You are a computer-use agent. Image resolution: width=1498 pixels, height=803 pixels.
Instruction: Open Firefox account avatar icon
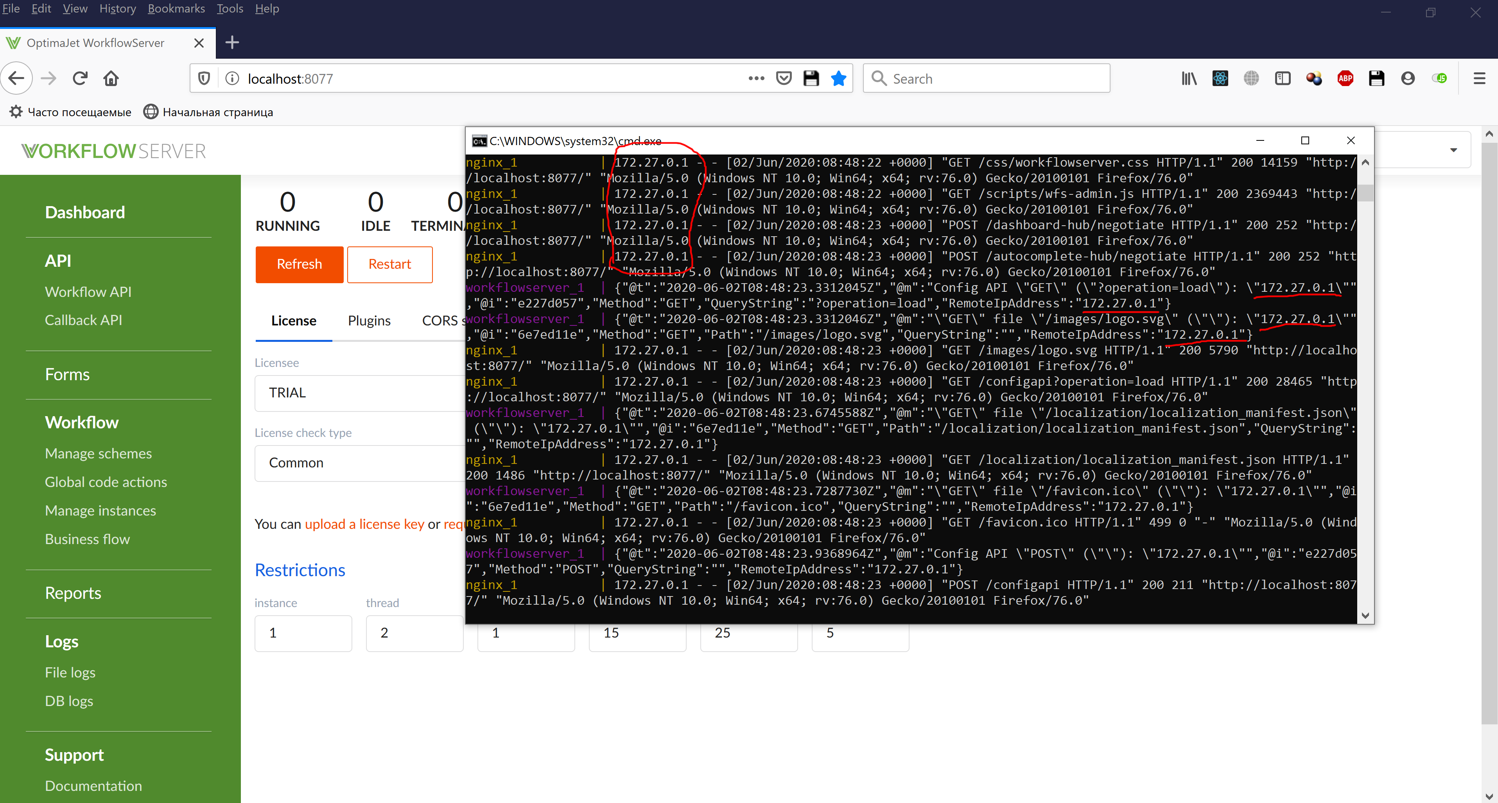pos(1407,79)
